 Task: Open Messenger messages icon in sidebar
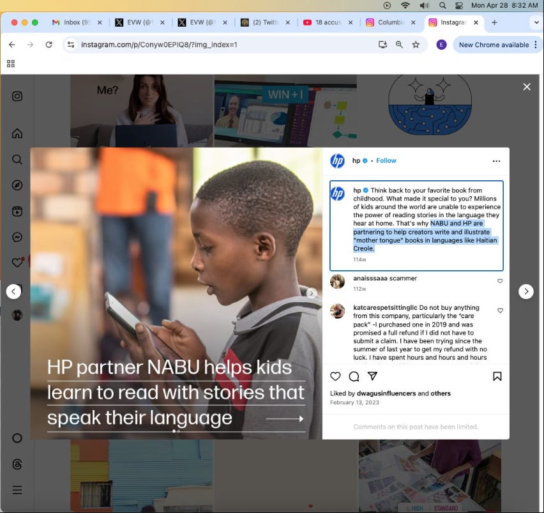17,237
